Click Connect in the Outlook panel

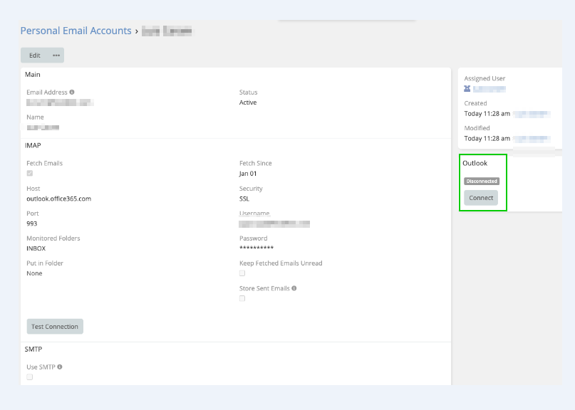[481, 198]
